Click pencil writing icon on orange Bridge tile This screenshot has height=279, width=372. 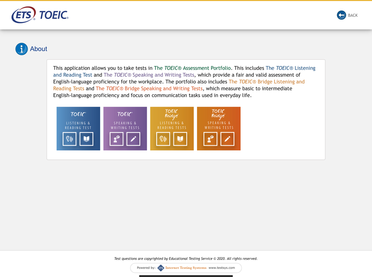227,139
